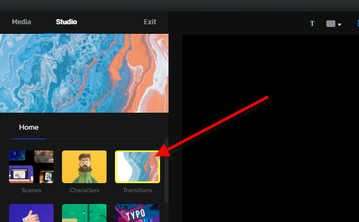This screenshot has width=359, height=222.
Task: Select the Studio tab
Action: [x=67, y=22]
